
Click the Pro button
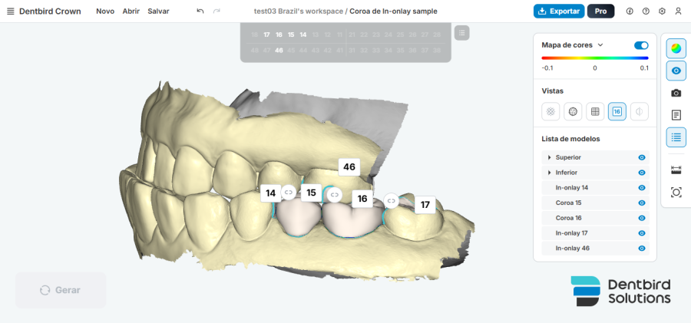(600, 12)
